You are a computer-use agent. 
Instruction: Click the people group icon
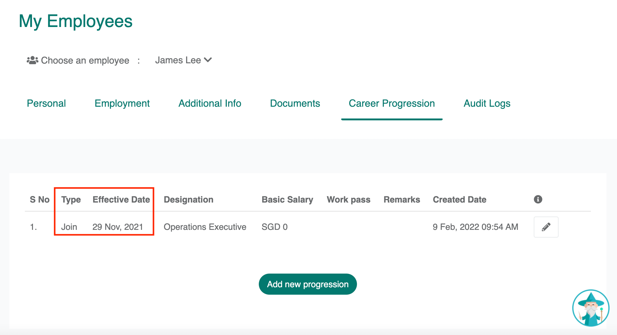(x=32, y=60)
